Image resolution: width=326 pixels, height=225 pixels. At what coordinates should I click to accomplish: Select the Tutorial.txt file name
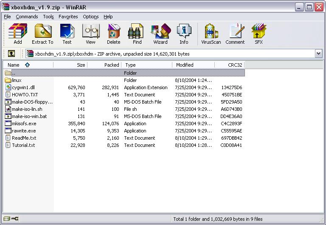click(x=23, y=145)
